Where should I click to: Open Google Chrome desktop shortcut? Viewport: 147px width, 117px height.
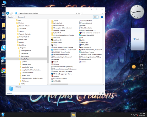3,72
